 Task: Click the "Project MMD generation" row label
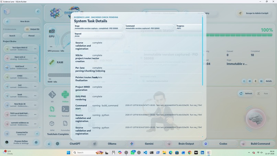coord(83,89)
